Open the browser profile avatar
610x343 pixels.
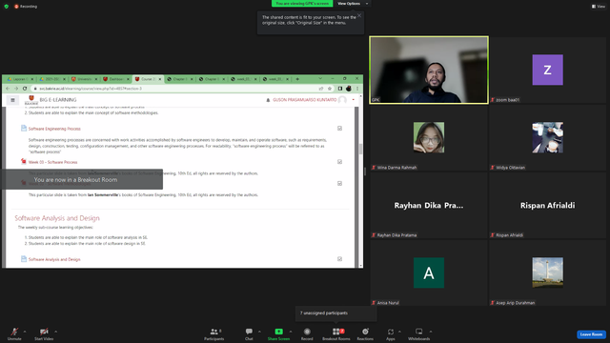(349, 89)
